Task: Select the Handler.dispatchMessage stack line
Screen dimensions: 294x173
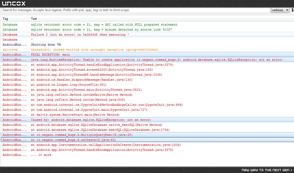Action: [147, 80]
